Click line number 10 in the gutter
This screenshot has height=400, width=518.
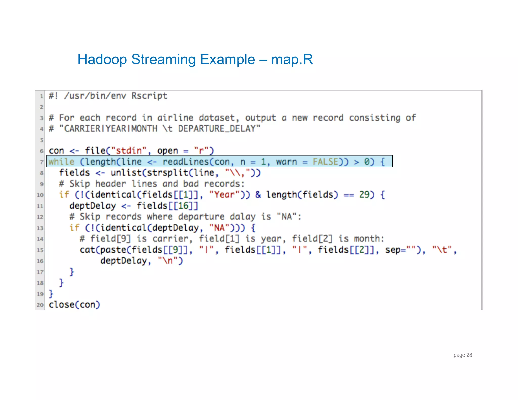tap(40, 195)
